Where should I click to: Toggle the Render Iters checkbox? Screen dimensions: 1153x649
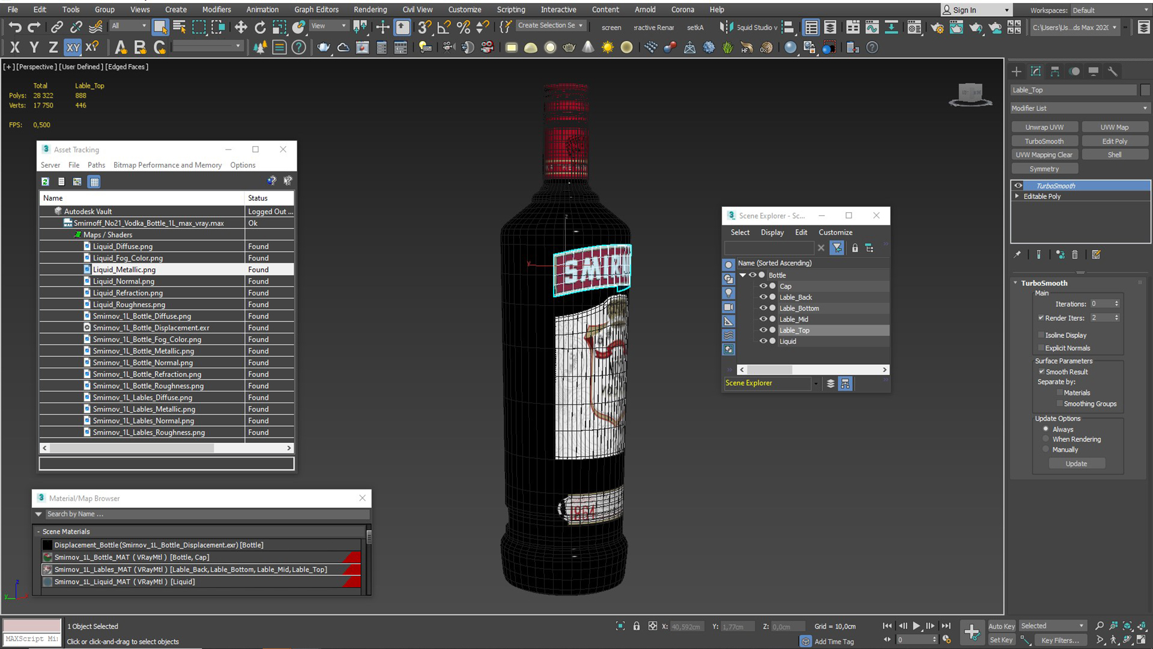point(1041,318)
